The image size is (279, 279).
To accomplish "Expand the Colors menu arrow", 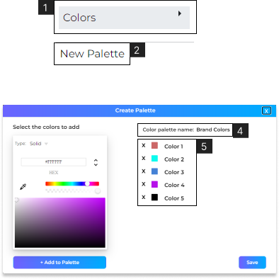I will [x=180, y=13].
